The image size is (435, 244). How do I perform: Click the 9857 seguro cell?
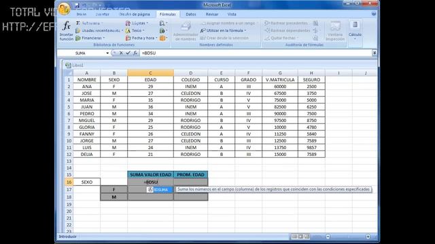point(311,148)
